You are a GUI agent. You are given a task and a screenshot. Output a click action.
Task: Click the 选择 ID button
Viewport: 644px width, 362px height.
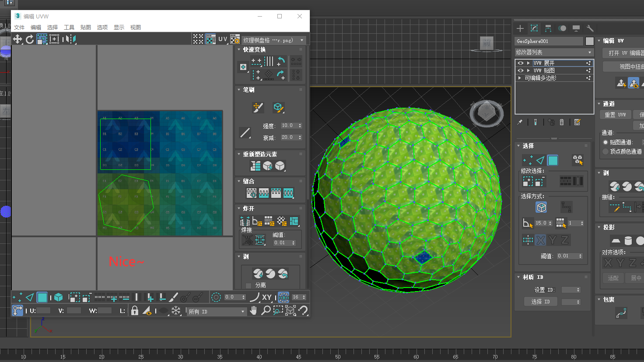tap(541, 302)
